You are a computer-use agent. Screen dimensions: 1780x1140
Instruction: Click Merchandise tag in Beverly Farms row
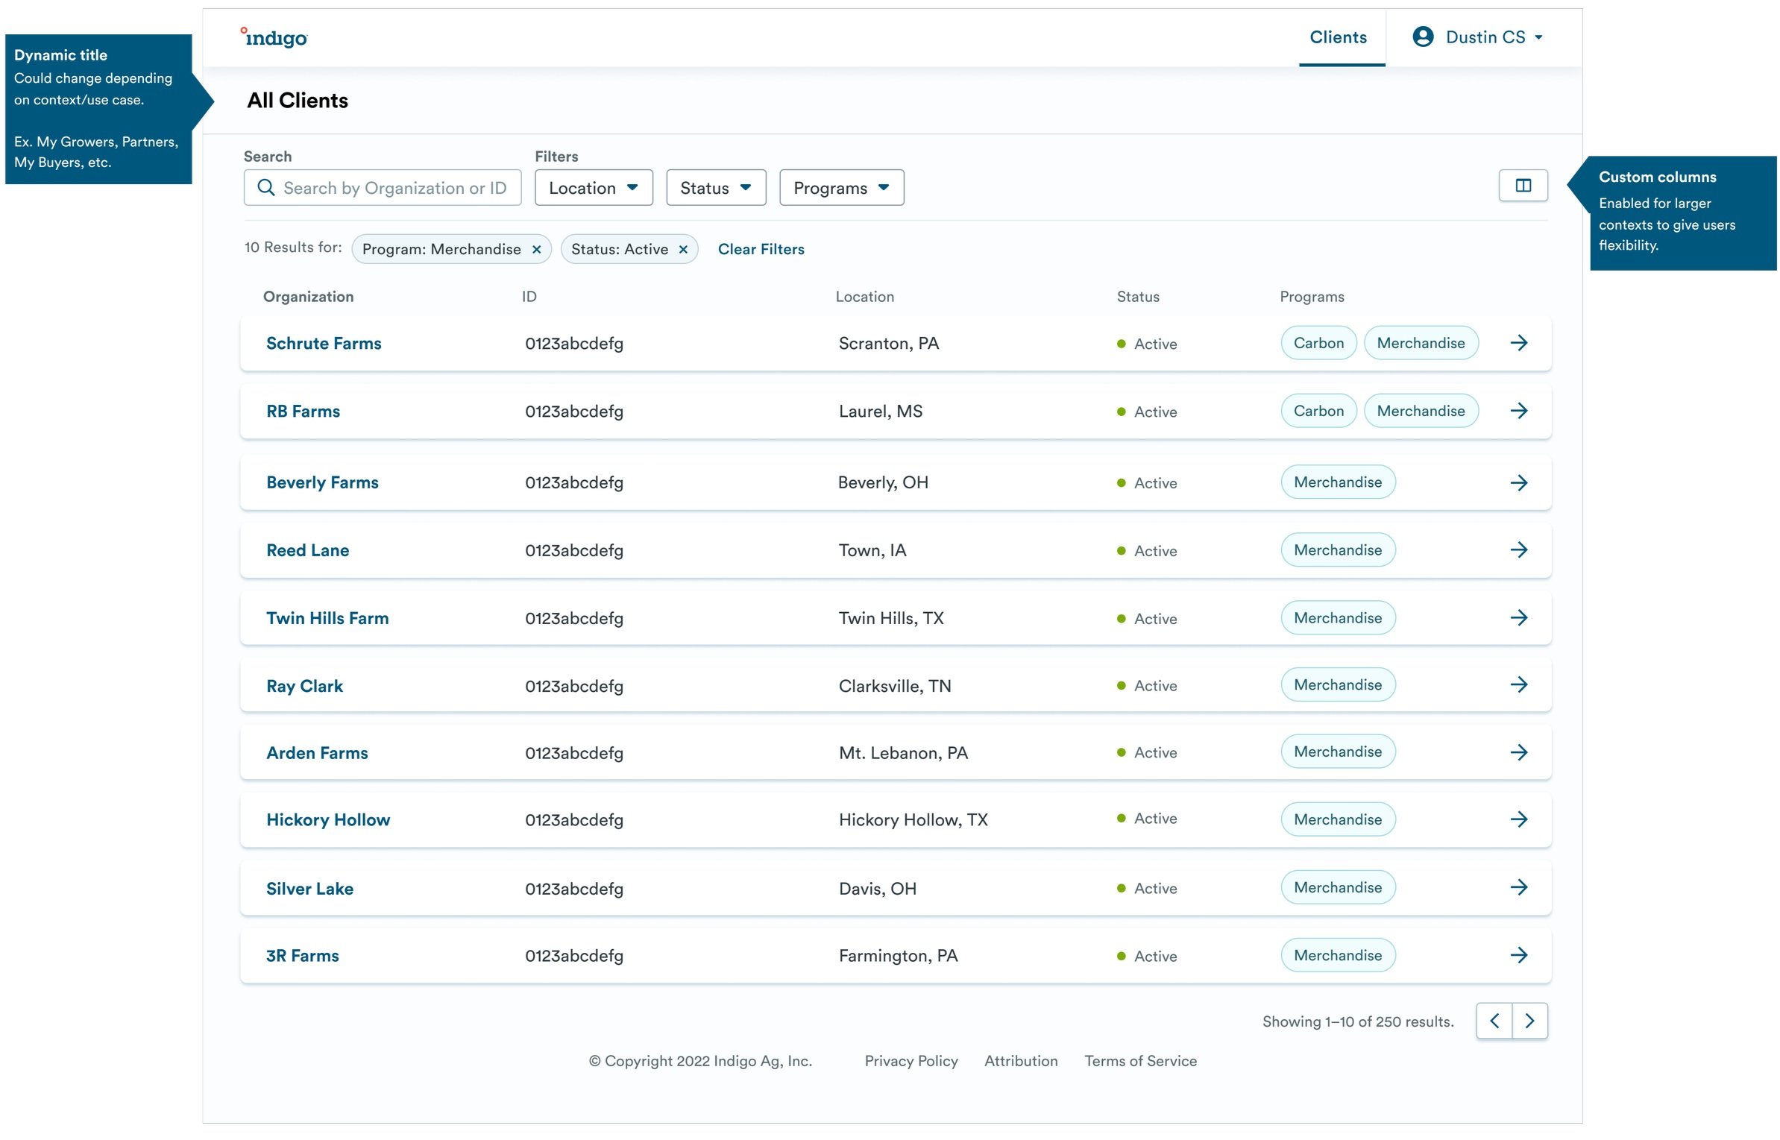[x=1338, y=482]
